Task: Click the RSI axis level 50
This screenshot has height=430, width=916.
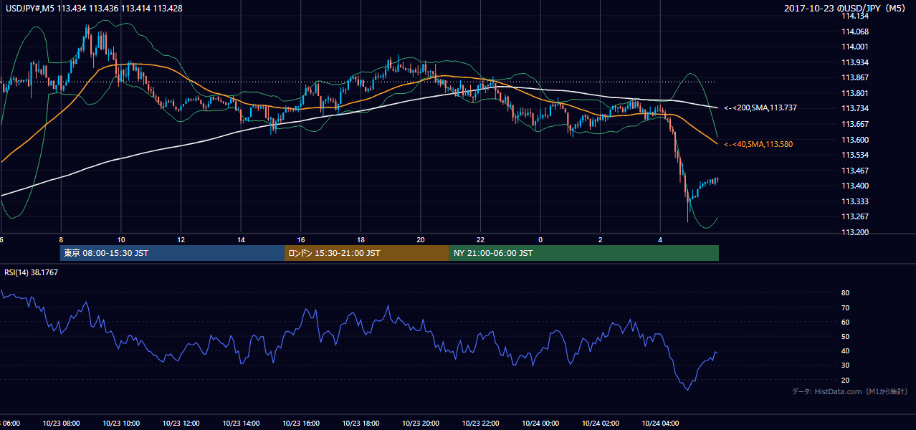Action: coord(845,336)
